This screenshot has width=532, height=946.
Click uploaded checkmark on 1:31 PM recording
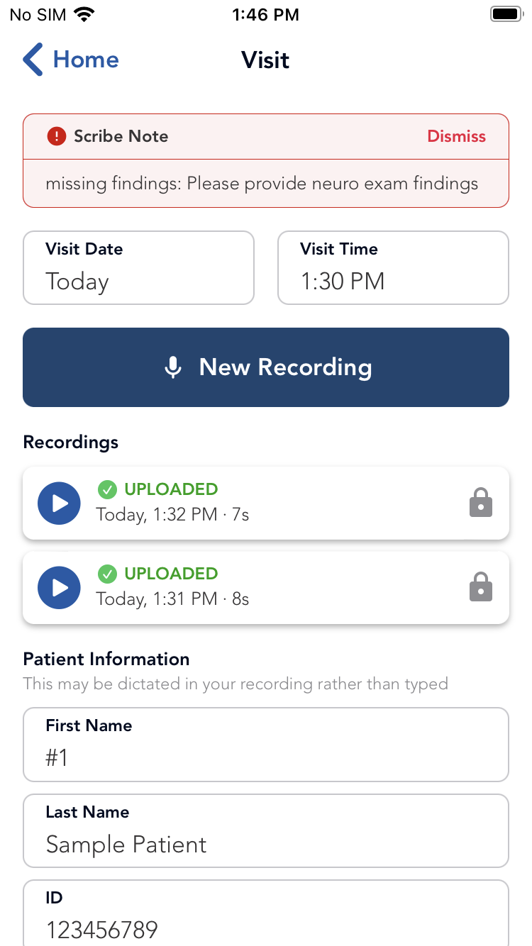107,574
